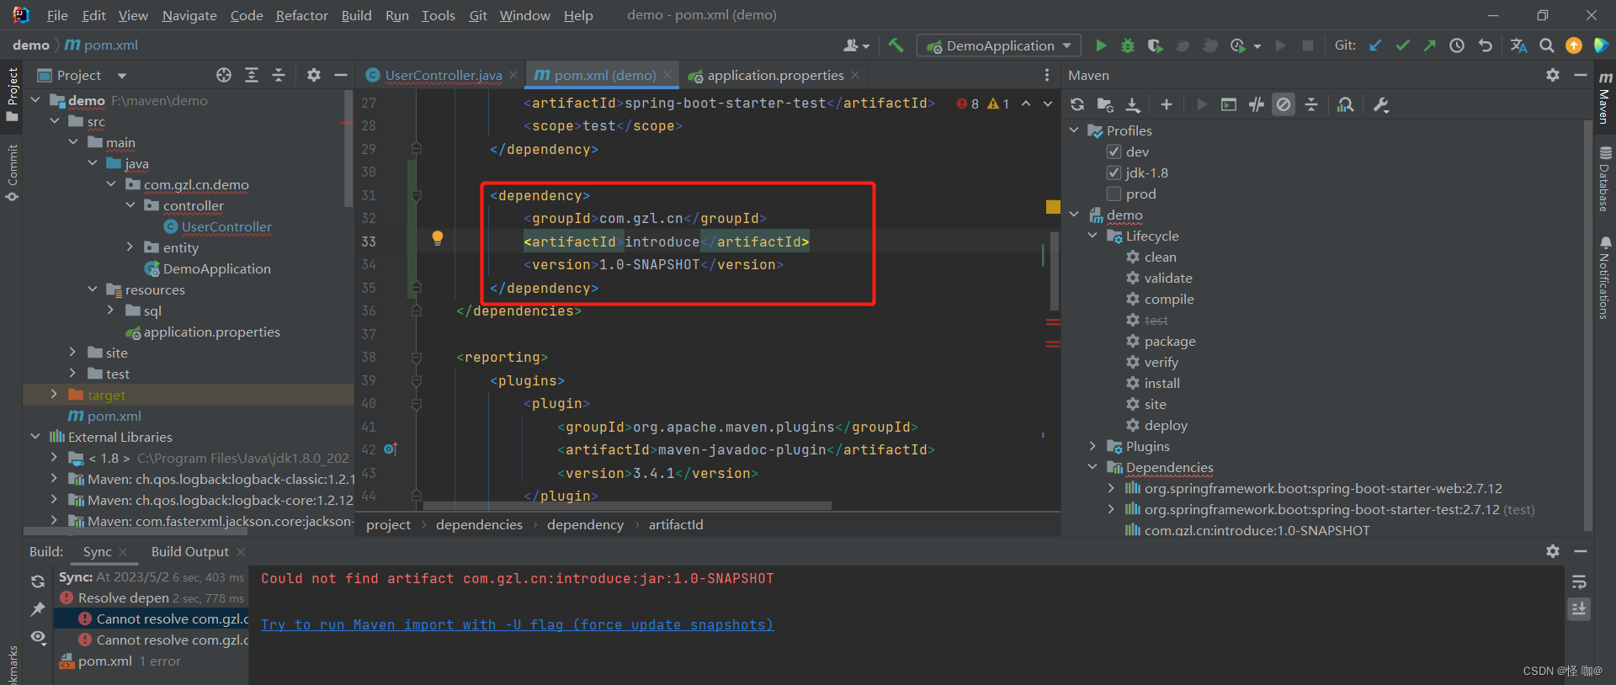This screenshot has width=1616, height=685.
Task: Run DemoApplication with green play icon
Action: [x=1101, y=45]
